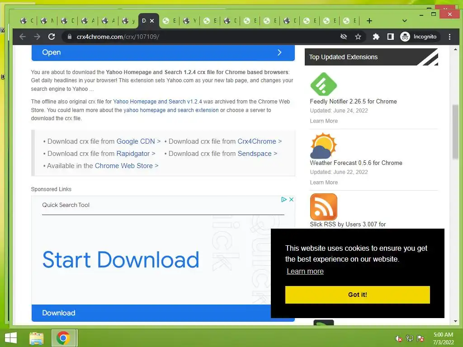Click the AdChoices triangle icon on the ad
The width and height of the screenshot is (463, 347).
pos(284,199)
